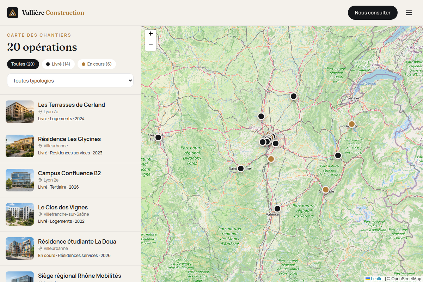
Task: Click location pin icon beside Villefranche-sur-Saône
Action: click(40, 214)
